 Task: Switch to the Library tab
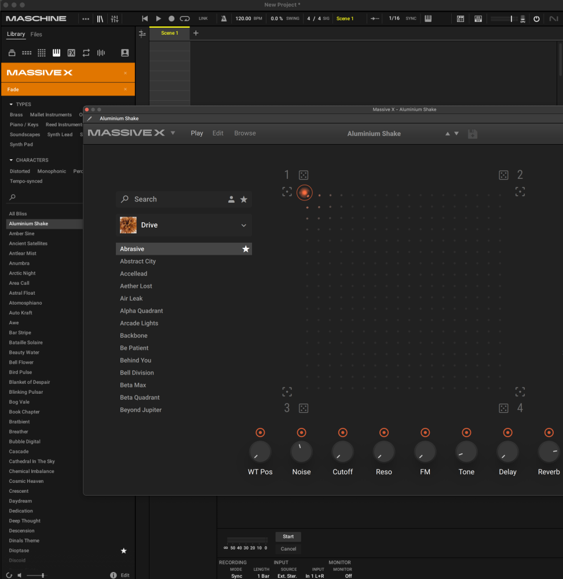[x=16, y=34]
